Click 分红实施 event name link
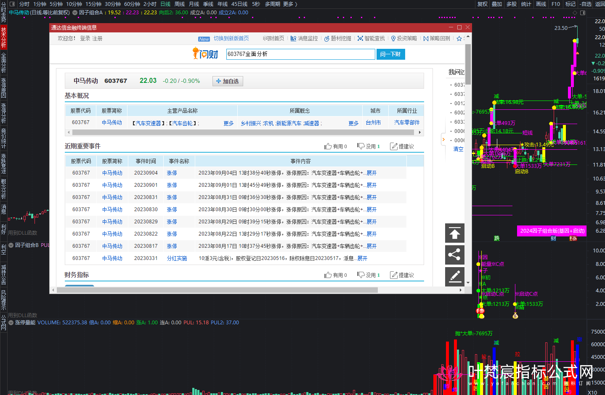Viewport: 605px width, 395px height. (177, 258)
